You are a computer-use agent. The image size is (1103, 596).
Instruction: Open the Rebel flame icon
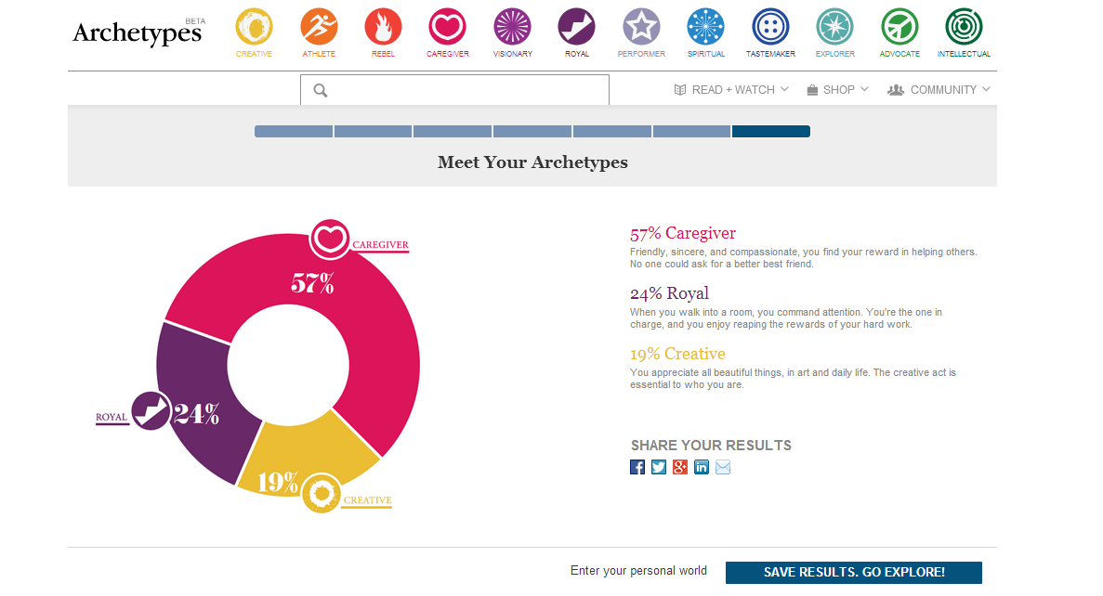383,27
